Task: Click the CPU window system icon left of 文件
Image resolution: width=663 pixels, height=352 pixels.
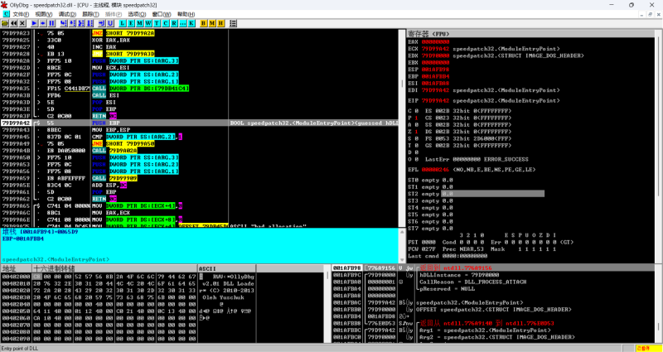Action: [6, 14]
